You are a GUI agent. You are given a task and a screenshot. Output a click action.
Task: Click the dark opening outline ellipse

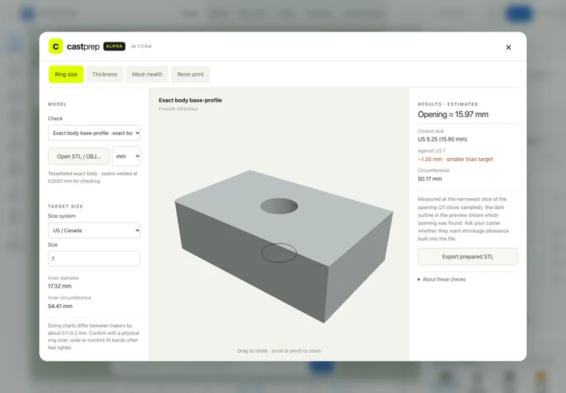coord(278,252)
